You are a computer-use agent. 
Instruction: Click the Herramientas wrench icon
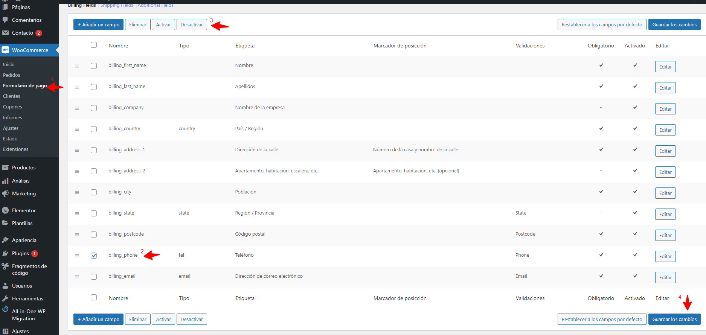(5, 298)
